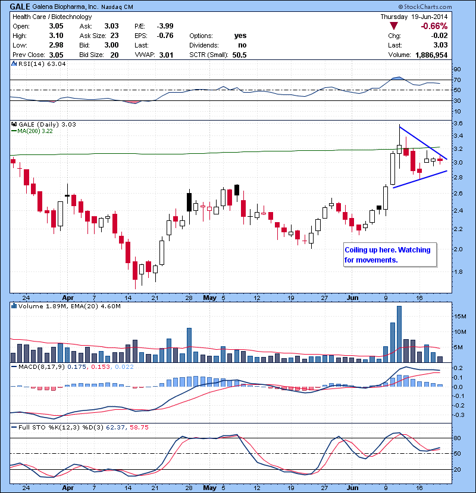Click the Open value 3.05
476x493 pixels.
pos(56,26)
